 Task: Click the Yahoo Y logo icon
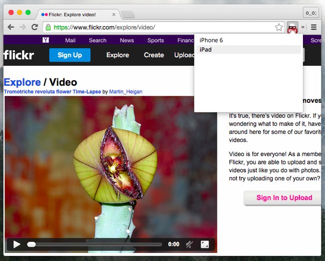(x=46, y=40)
